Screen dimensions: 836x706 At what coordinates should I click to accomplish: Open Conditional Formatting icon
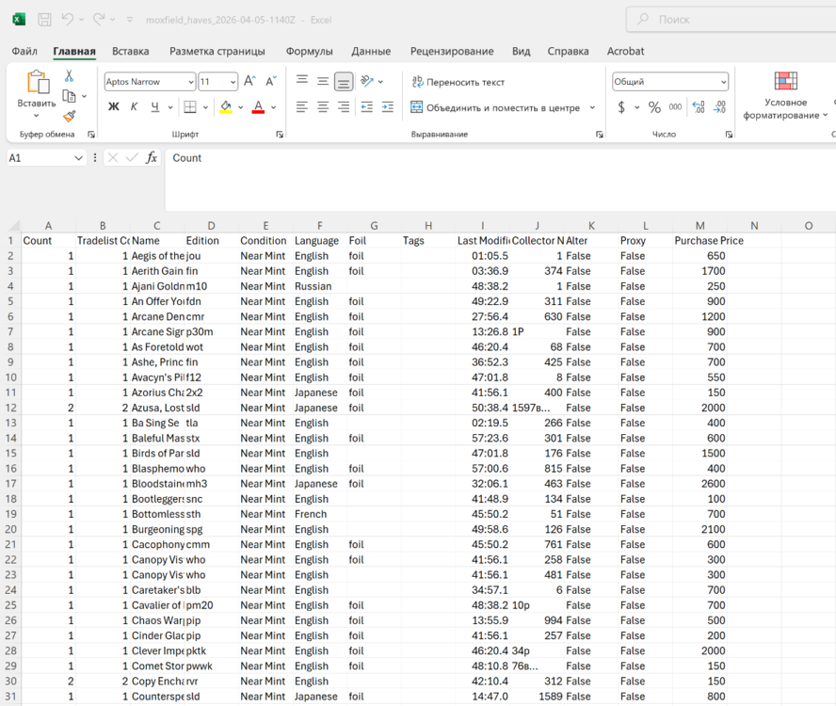785,82
